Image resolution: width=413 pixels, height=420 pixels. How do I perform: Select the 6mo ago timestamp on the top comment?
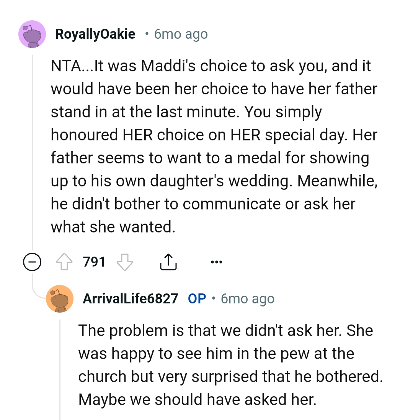[x=180, y=34]
